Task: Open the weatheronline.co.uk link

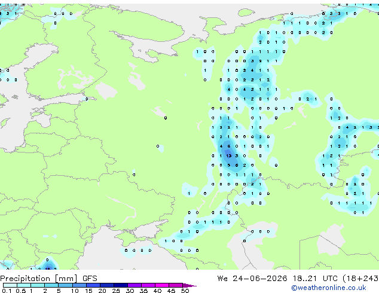Action: [x=329, y=288]
